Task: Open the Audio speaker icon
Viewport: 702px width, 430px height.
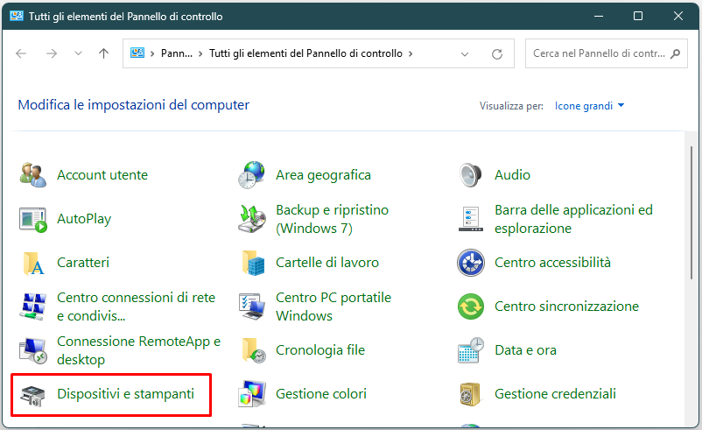Action: point(471,174)
